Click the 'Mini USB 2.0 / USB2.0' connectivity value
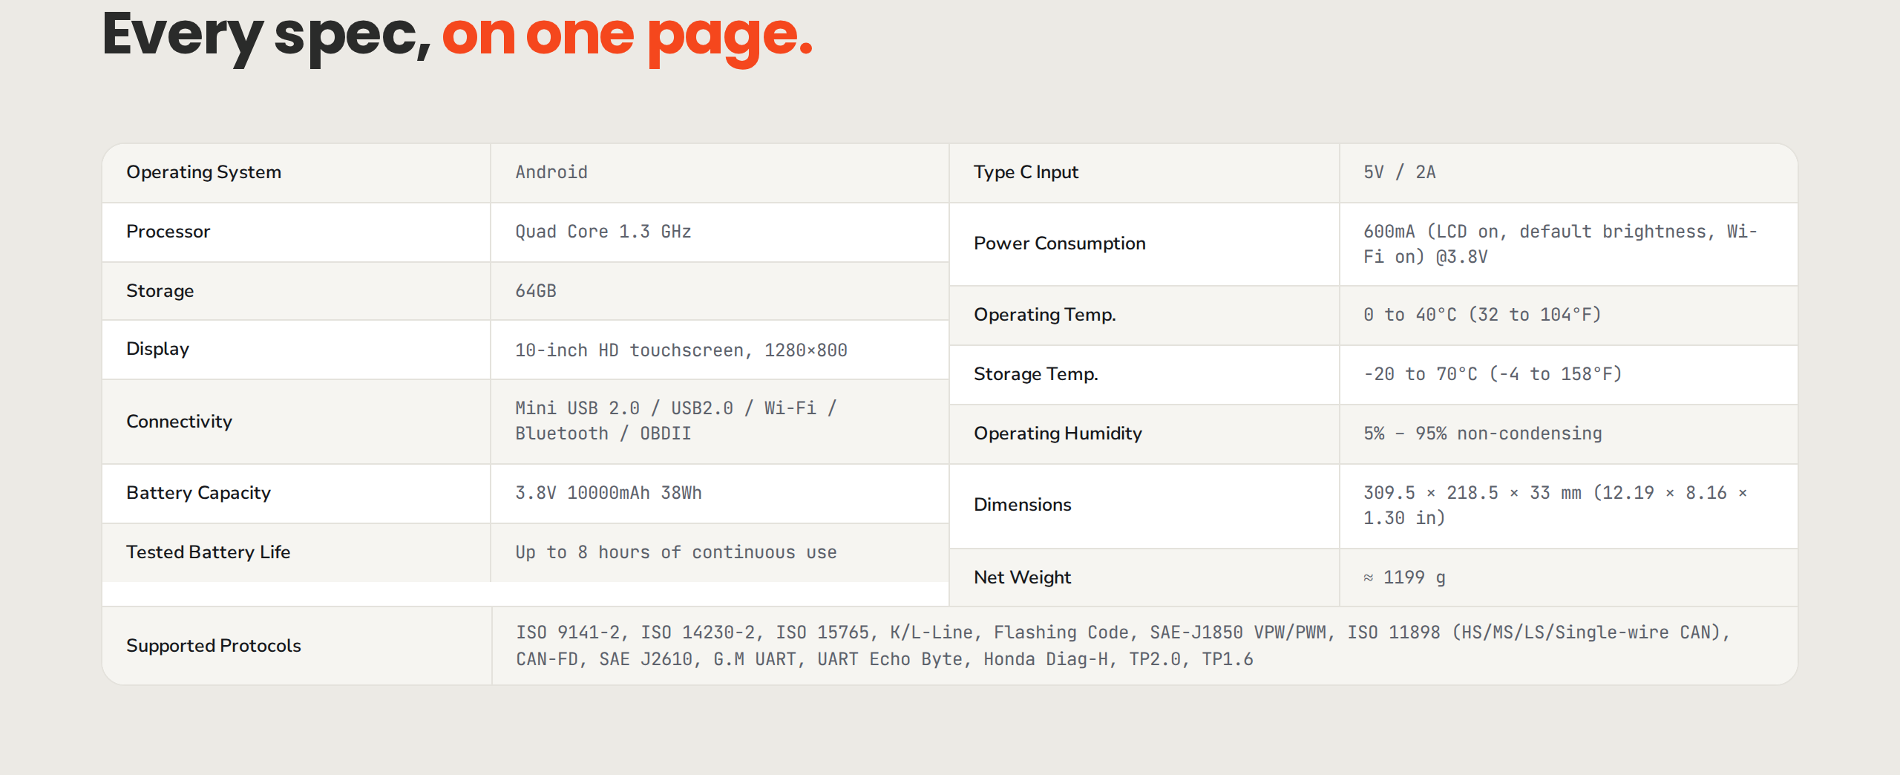 click(676, 421)
